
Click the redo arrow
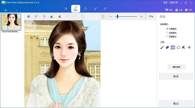75,16
